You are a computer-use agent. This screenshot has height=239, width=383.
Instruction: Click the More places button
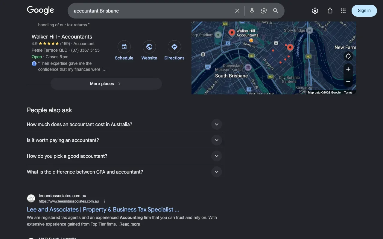coord(106,84)
